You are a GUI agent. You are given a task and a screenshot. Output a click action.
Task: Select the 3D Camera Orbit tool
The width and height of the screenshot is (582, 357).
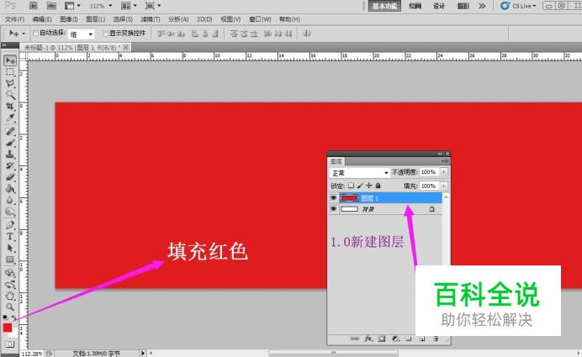(x=10, y=284)
